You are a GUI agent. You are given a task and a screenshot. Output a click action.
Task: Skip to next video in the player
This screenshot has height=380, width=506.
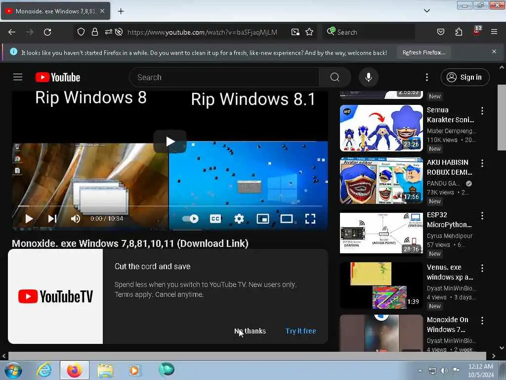(52, 219)
